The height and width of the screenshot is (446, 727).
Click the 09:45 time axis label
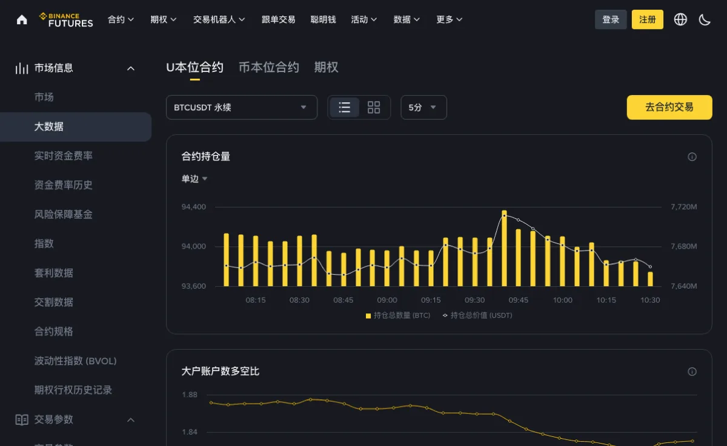click(x=519, y=300)
